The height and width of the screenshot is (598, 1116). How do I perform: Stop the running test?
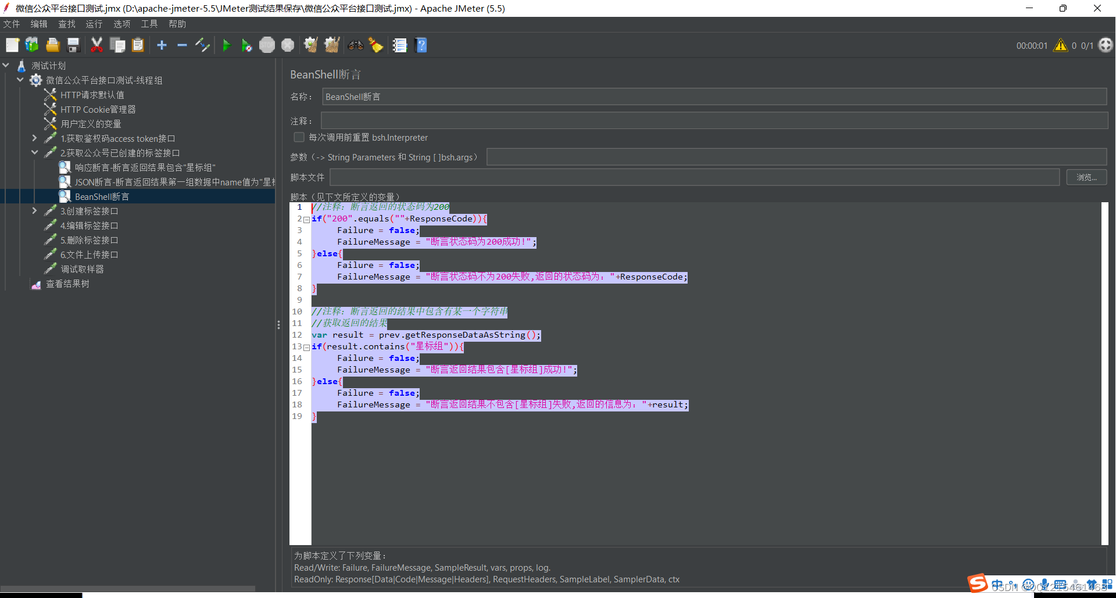267,45
